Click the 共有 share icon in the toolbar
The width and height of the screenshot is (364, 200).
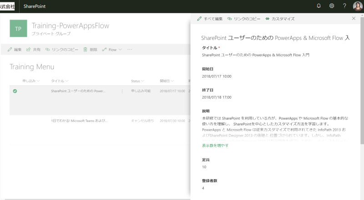tap(28, 50)
